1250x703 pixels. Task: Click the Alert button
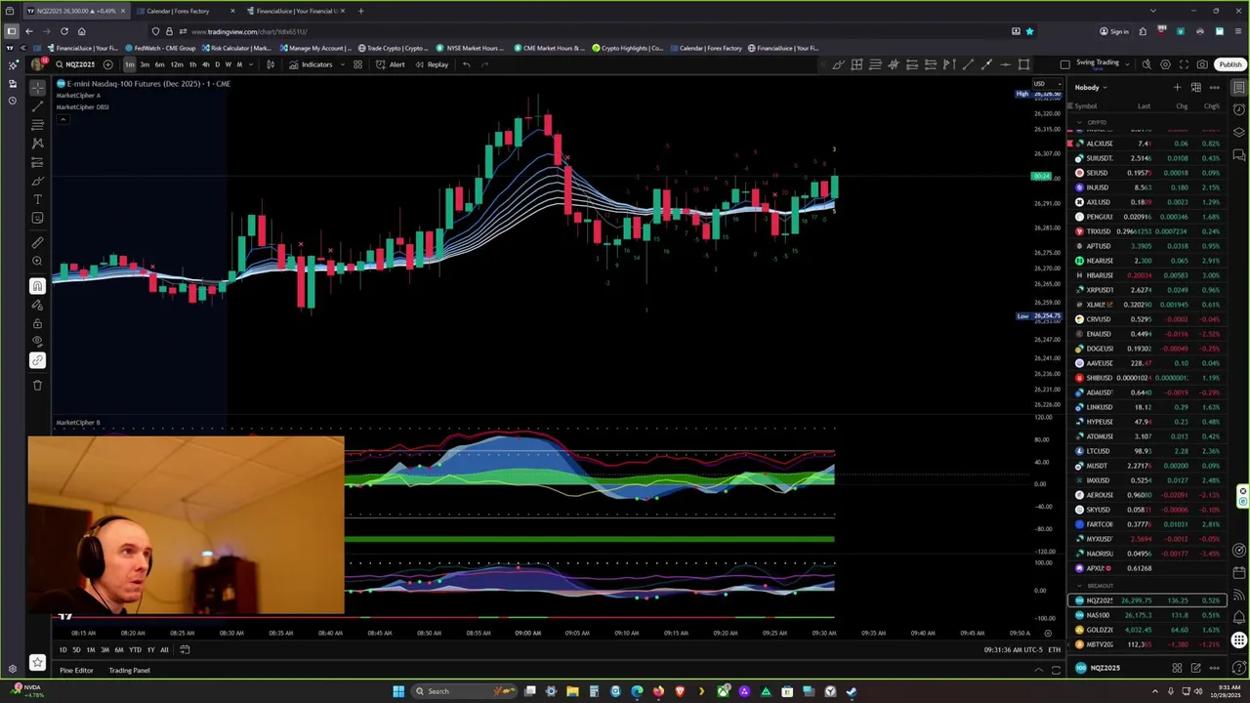[x=391, y=64]
